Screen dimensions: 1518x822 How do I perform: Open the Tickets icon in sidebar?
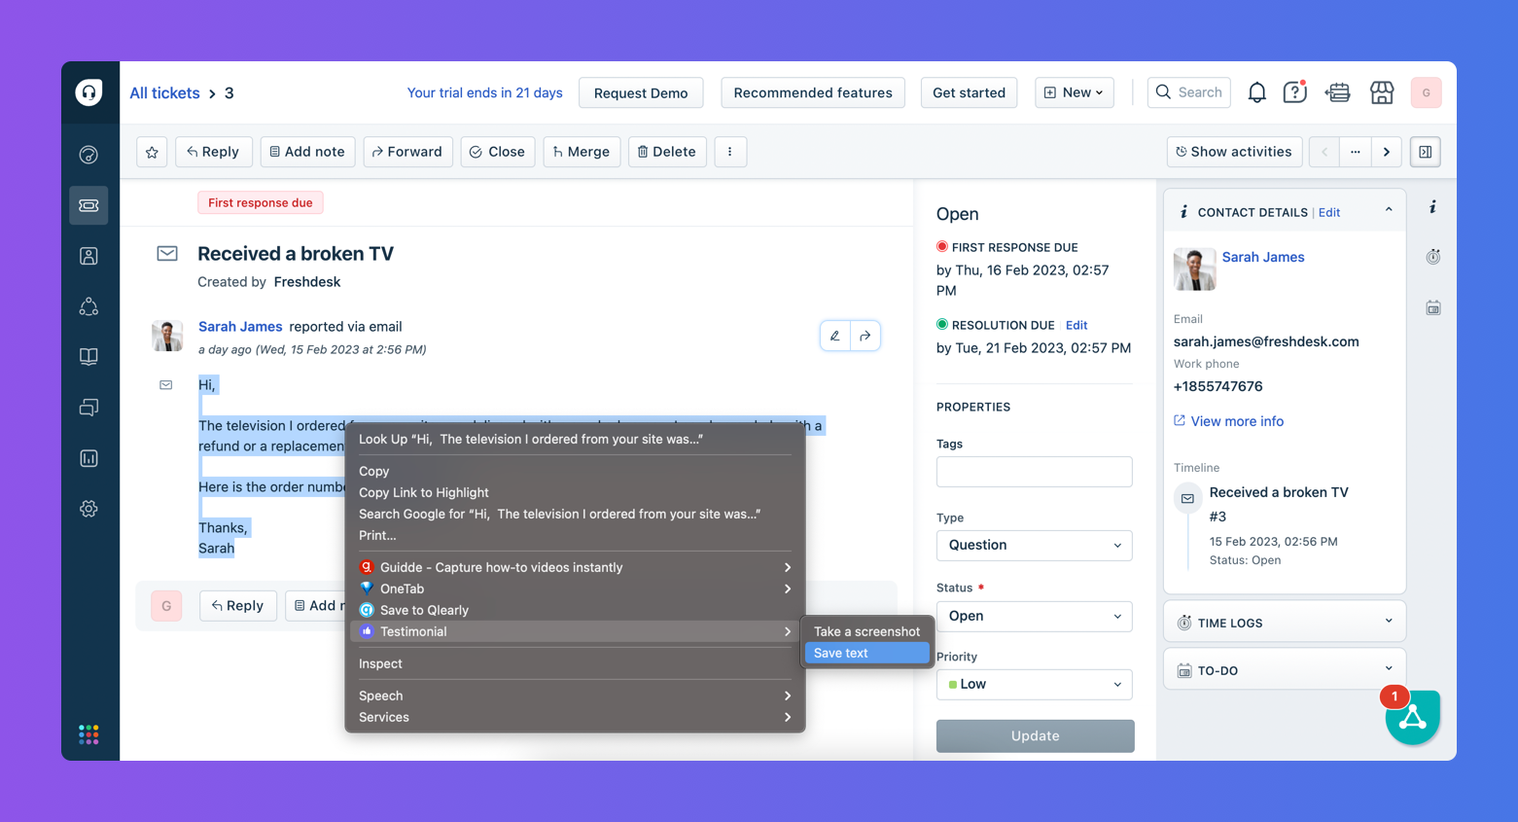(x=88, y=205)
